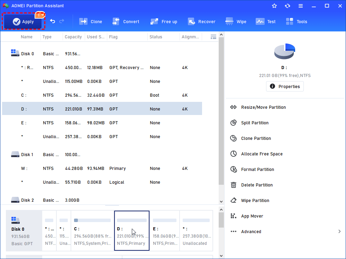The image size is (346, 259).
Task: Select E: block in disk map
Action: pos(165,231)
